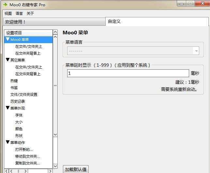Click the 需要系统重新启动。 note
210x173 pixels.
pos(179,89)
